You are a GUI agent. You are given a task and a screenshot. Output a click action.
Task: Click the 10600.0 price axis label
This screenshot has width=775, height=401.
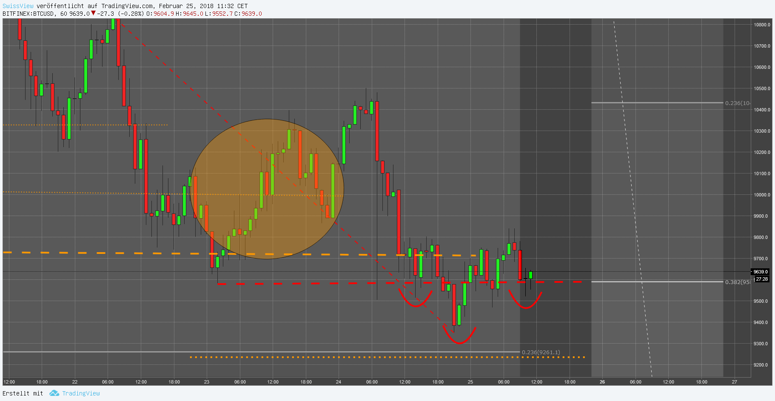click(x=762, y=67)
